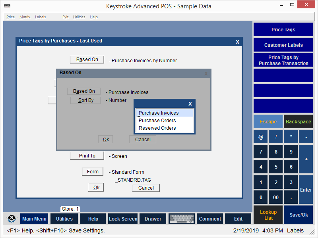Pick Reserved Orders from the popup list
Image resolution: width=318 pixels, height=238 pixels.
[x=165, y=128]
